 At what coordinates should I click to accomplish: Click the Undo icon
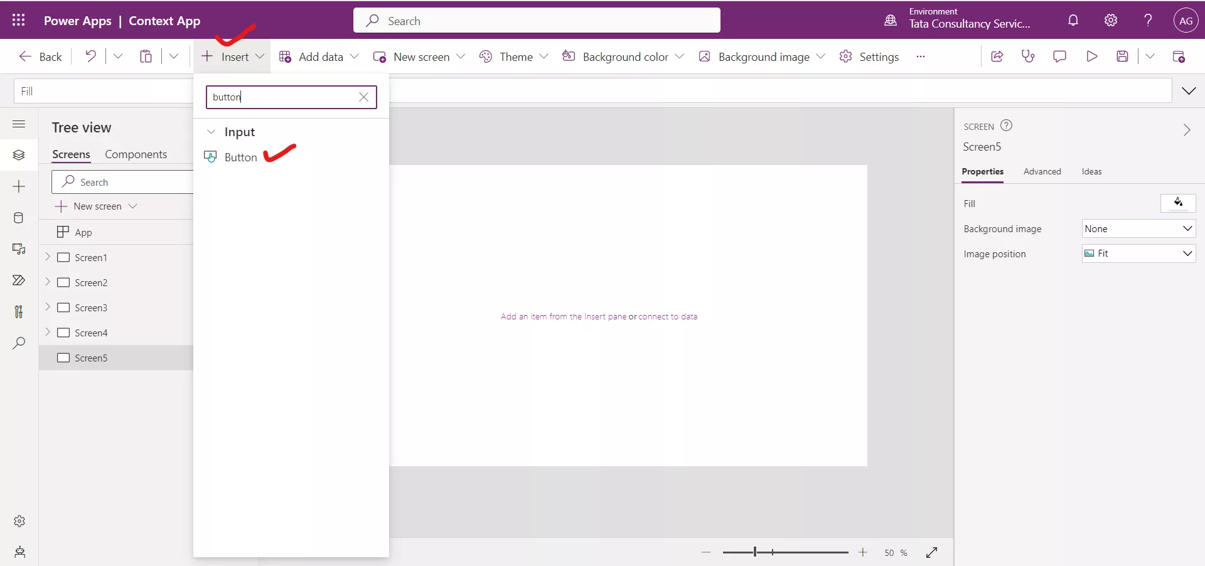pos(91,56)
